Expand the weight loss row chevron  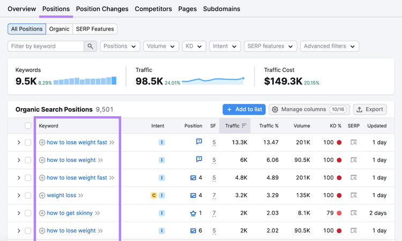(x=19, y=195)
